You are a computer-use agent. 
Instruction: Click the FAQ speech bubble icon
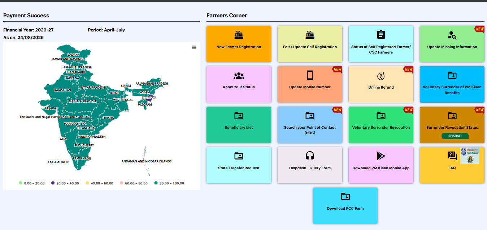452,156
